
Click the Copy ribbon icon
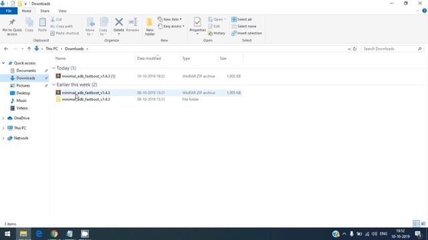click(29, 22)
